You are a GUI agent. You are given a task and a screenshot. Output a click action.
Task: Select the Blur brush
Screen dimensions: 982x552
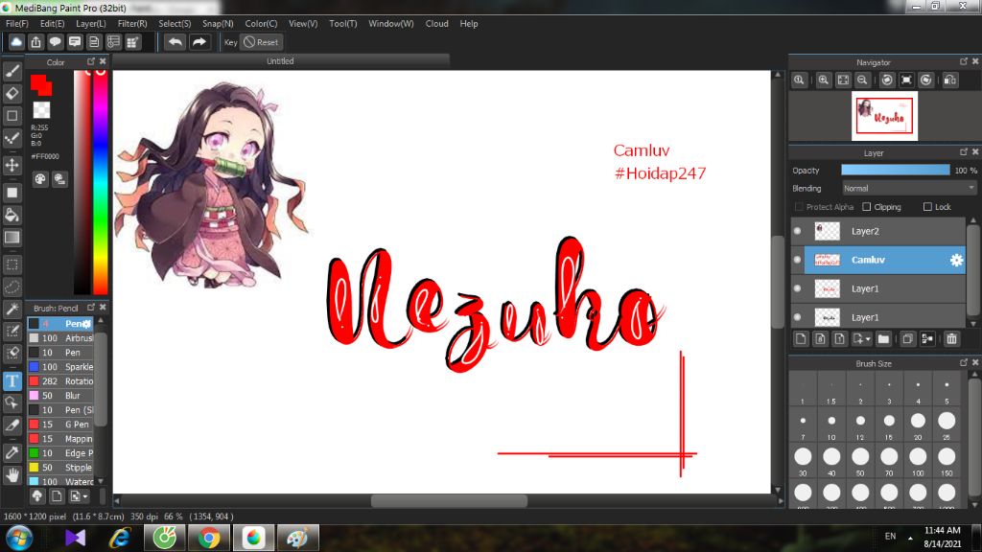pos(60,396)
